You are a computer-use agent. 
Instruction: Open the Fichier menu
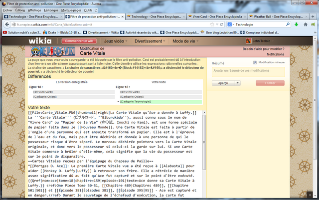(8, 10)
